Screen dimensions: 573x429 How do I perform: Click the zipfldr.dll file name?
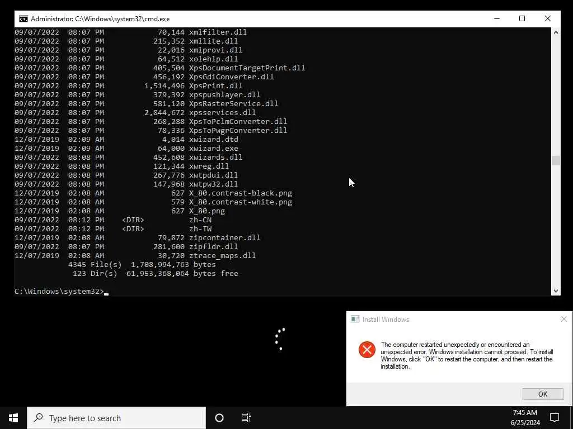[x=213, y=246]
